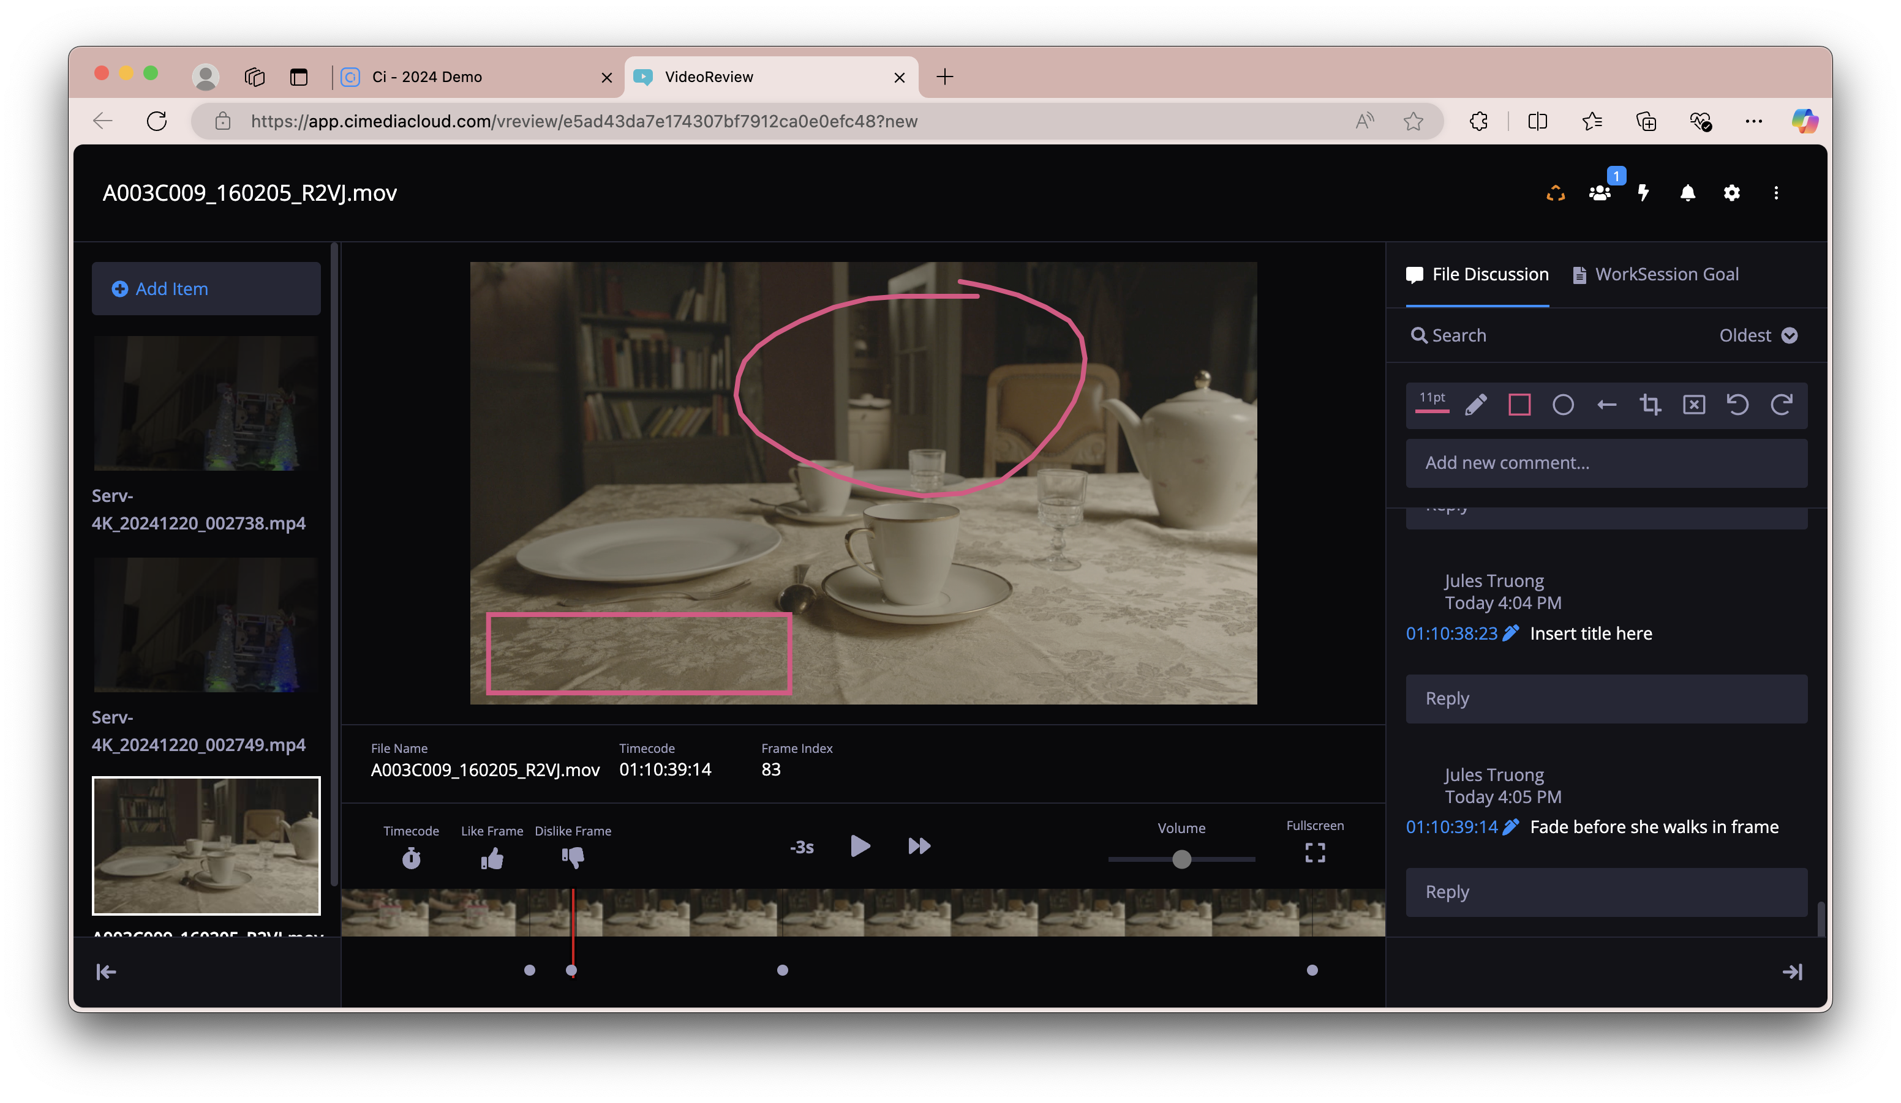The height and width of the screenshot is (1103, 1901).
Task: Click the last comment marker on timeline
Action: pyautogui.click(x=1312, y=970)
